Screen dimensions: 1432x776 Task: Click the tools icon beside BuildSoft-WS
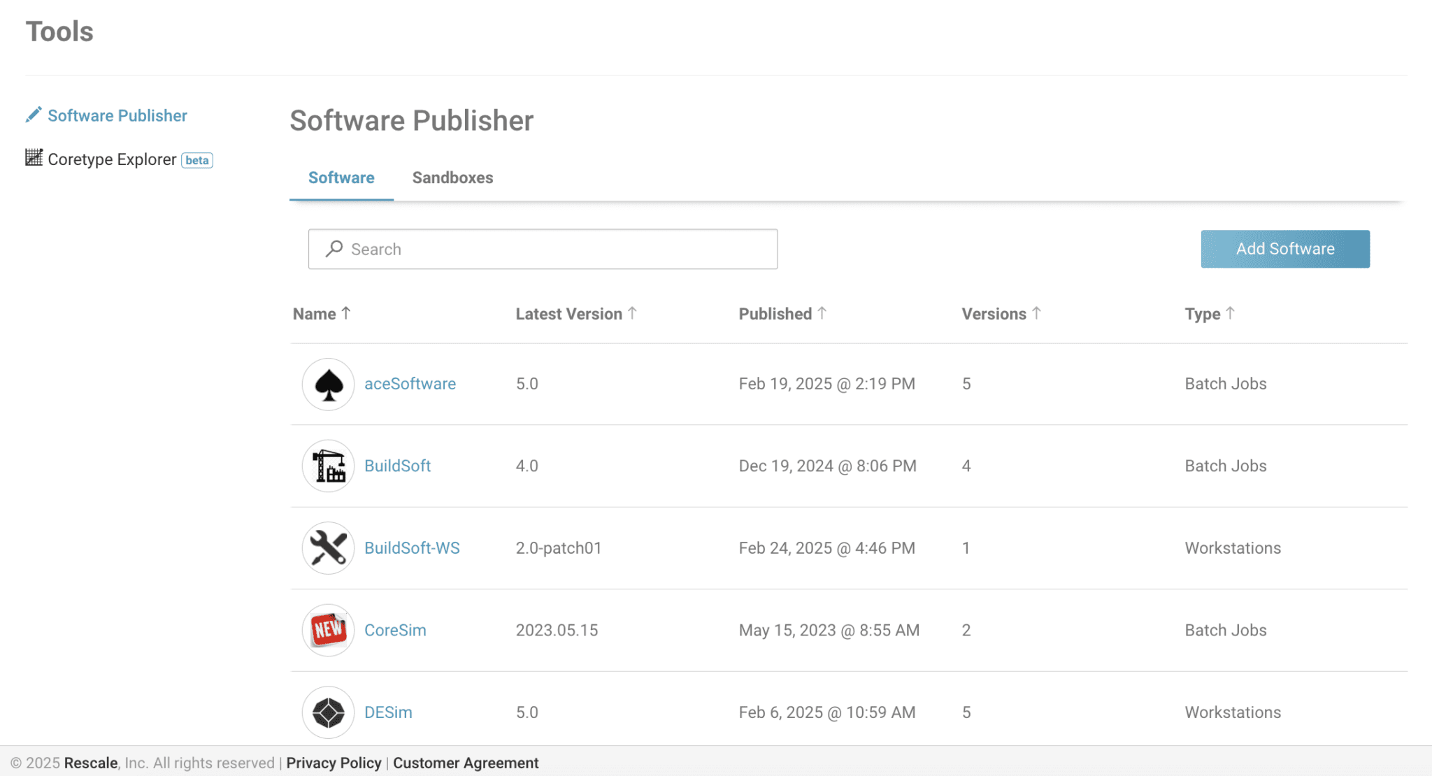327,547
